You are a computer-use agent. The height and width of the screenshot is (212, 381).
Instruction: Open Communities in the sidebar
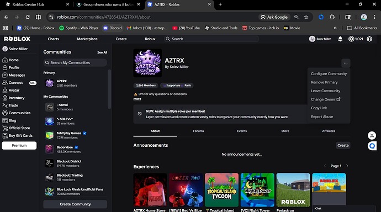pos(16,113)
